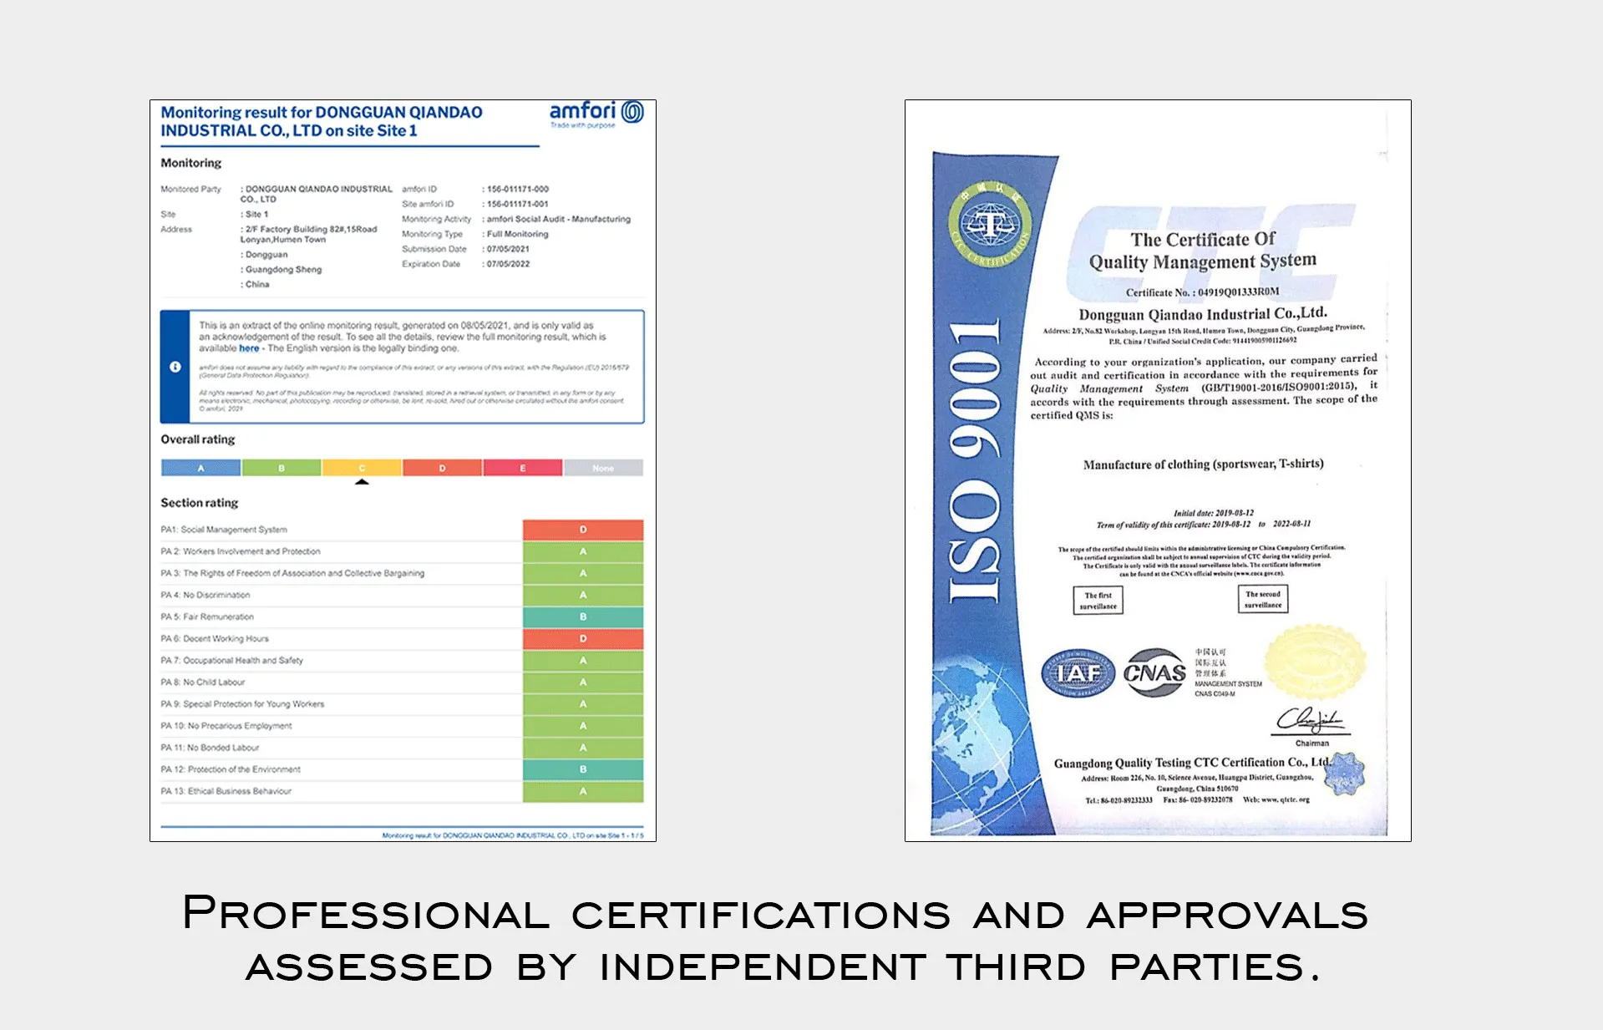Click the D rating cell for PA1 Social Management System
This screenshot has height=1030, width=1603.
583,530
